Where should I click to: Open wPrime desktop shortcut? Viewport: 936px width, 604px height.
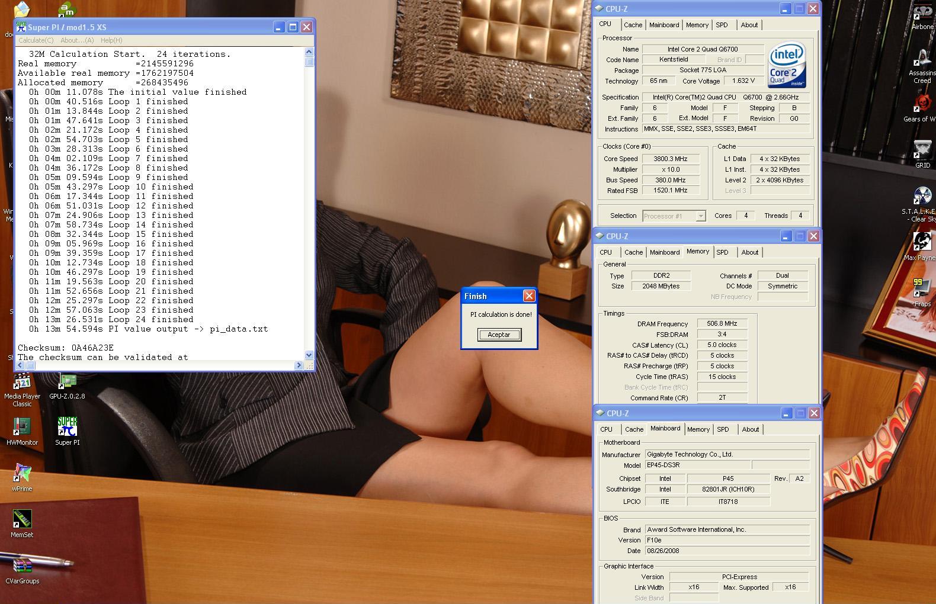pos(22,478)
